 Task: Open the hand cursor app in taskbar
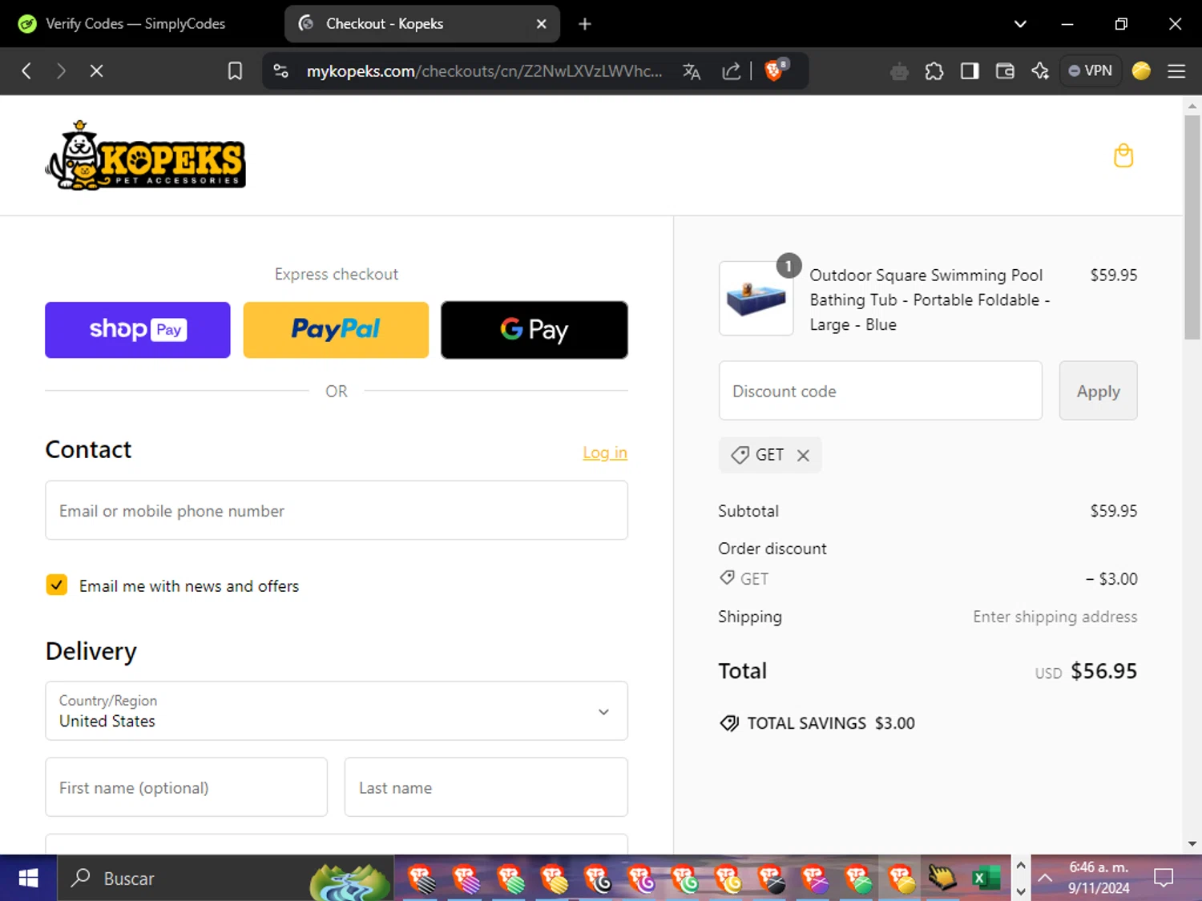942,879
